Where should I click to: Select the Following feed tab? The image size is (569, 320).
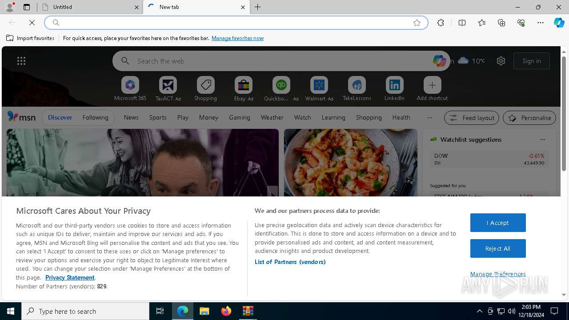[x=95, y=117]
